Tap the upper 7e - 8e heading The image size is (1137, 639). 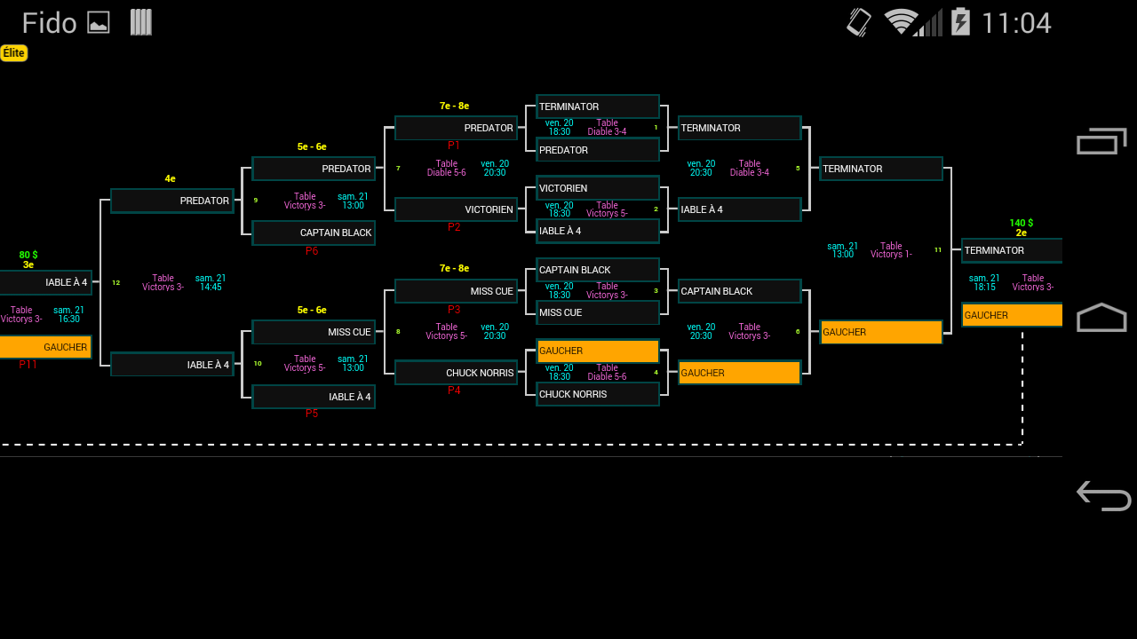[454, 106]
